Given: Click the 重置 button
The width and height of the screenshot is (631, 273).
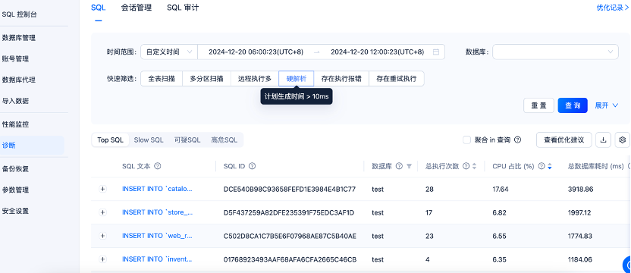Looking at the screenshot, I should click(538, 105).
